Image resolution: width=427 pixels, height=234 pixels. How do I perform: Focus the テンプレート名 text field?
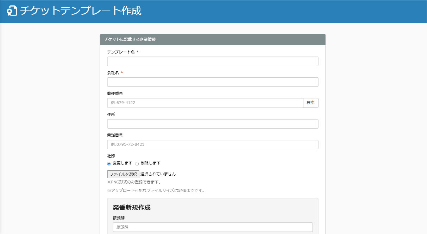coord(213,61)
